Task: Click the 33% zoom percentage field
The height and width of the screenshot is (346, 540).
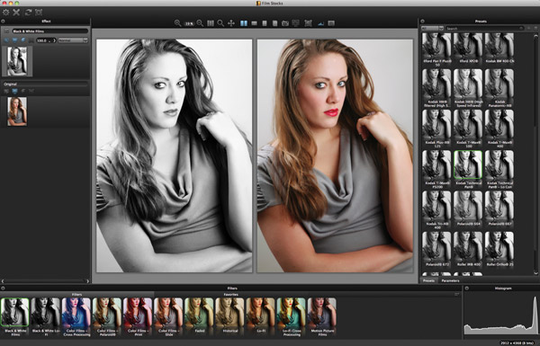Action: coord(189,23)
